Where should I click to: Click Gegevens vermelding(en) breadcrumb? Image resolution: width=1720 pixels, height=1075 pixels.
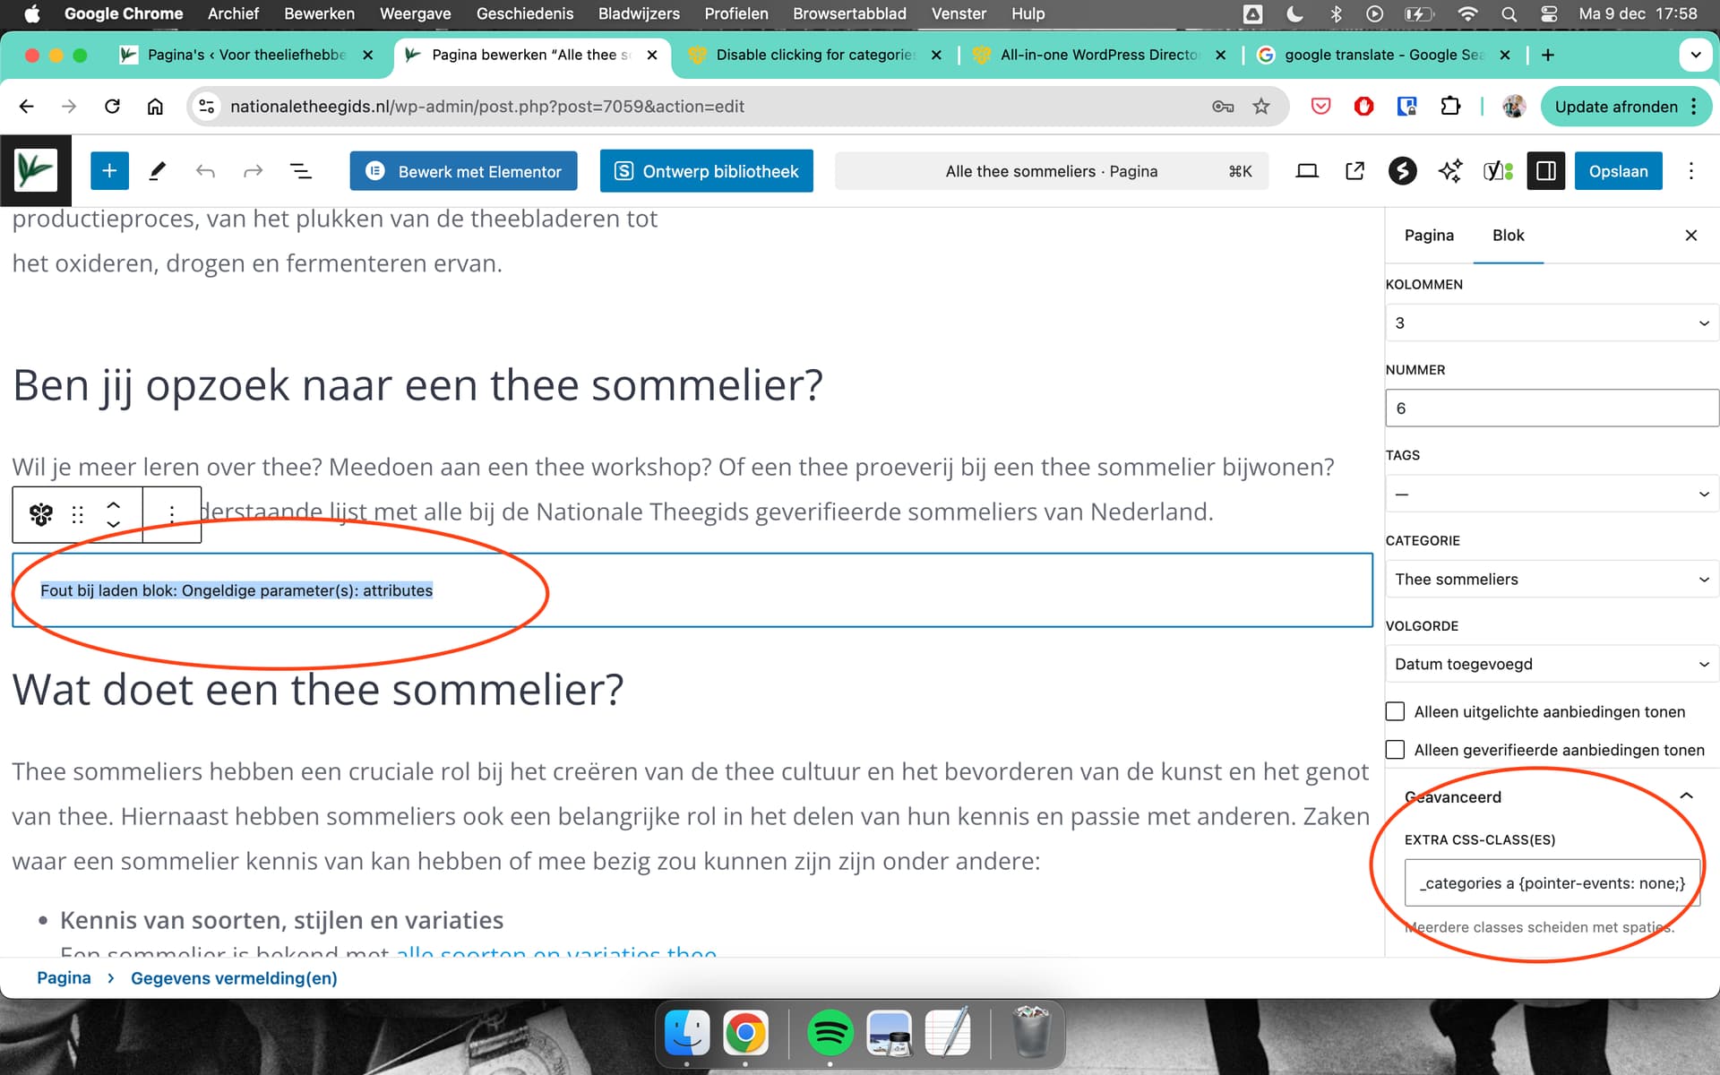coord(234,978)
